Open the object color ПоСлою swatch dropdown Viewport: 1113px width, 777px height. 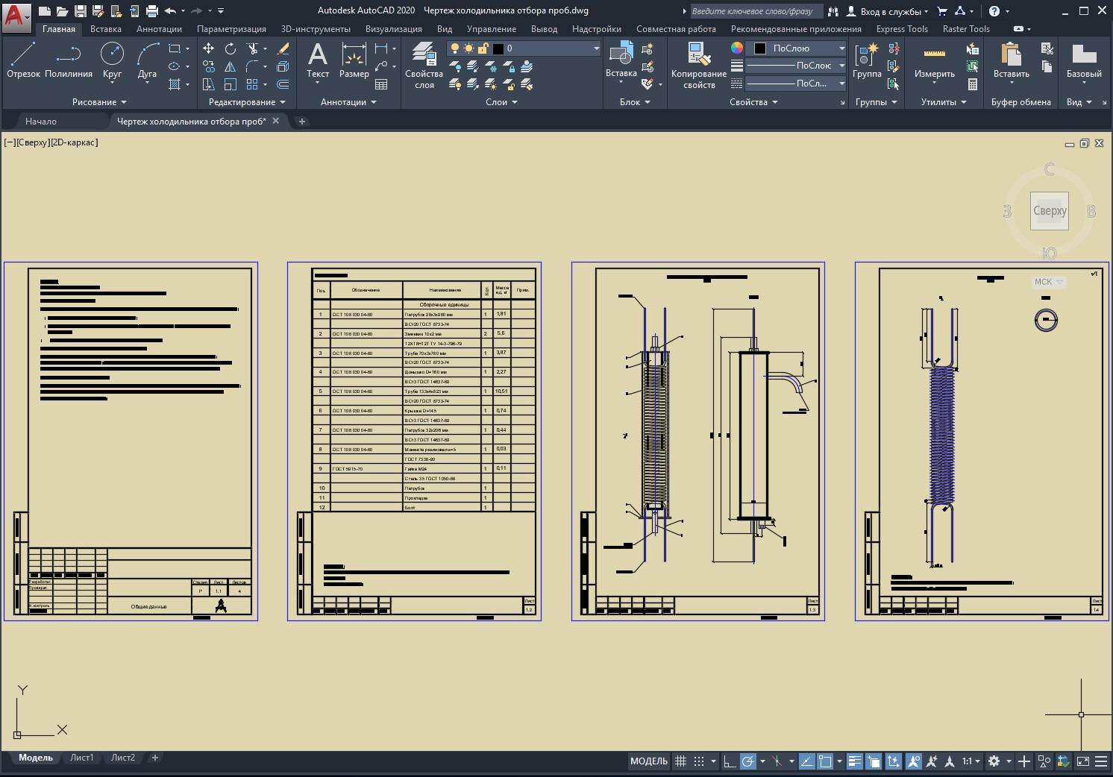[841, 48]
